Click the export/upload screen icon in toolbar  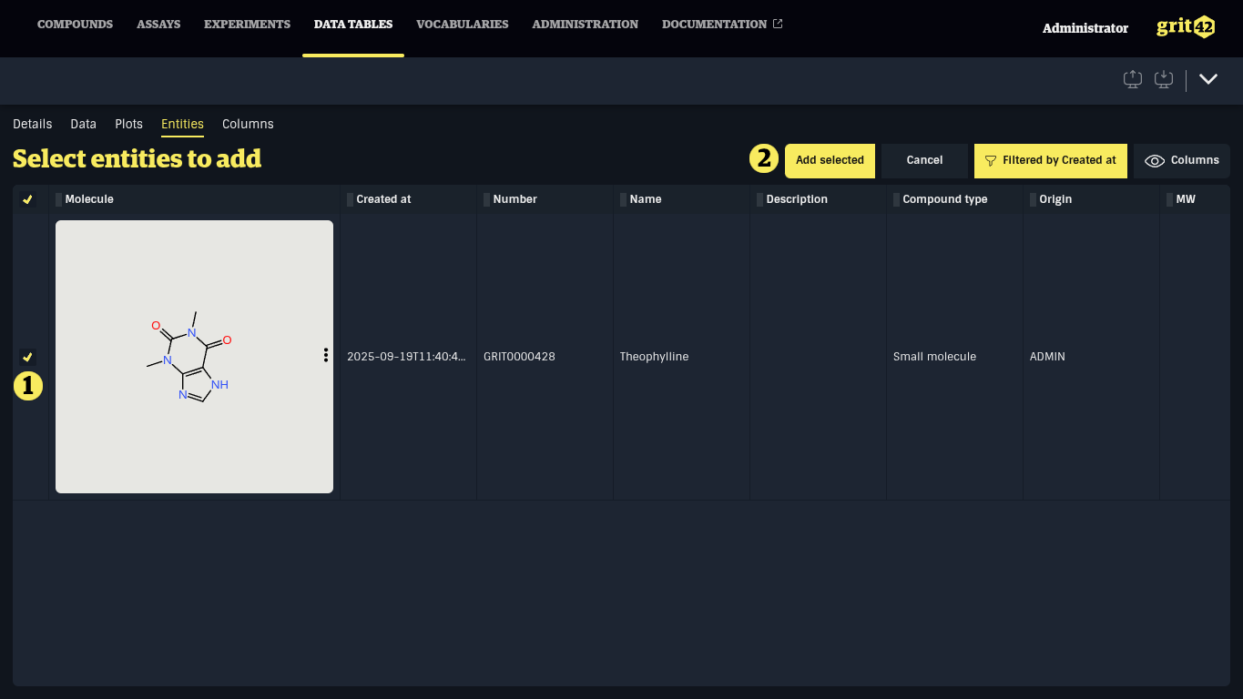coord(1133,79)
